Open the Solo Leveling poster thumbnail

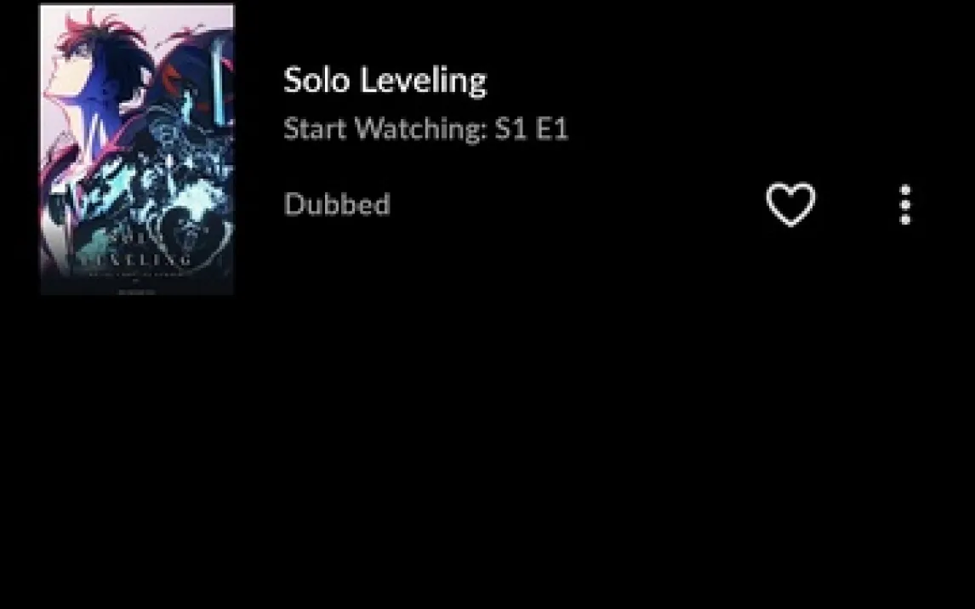[137, 149]
